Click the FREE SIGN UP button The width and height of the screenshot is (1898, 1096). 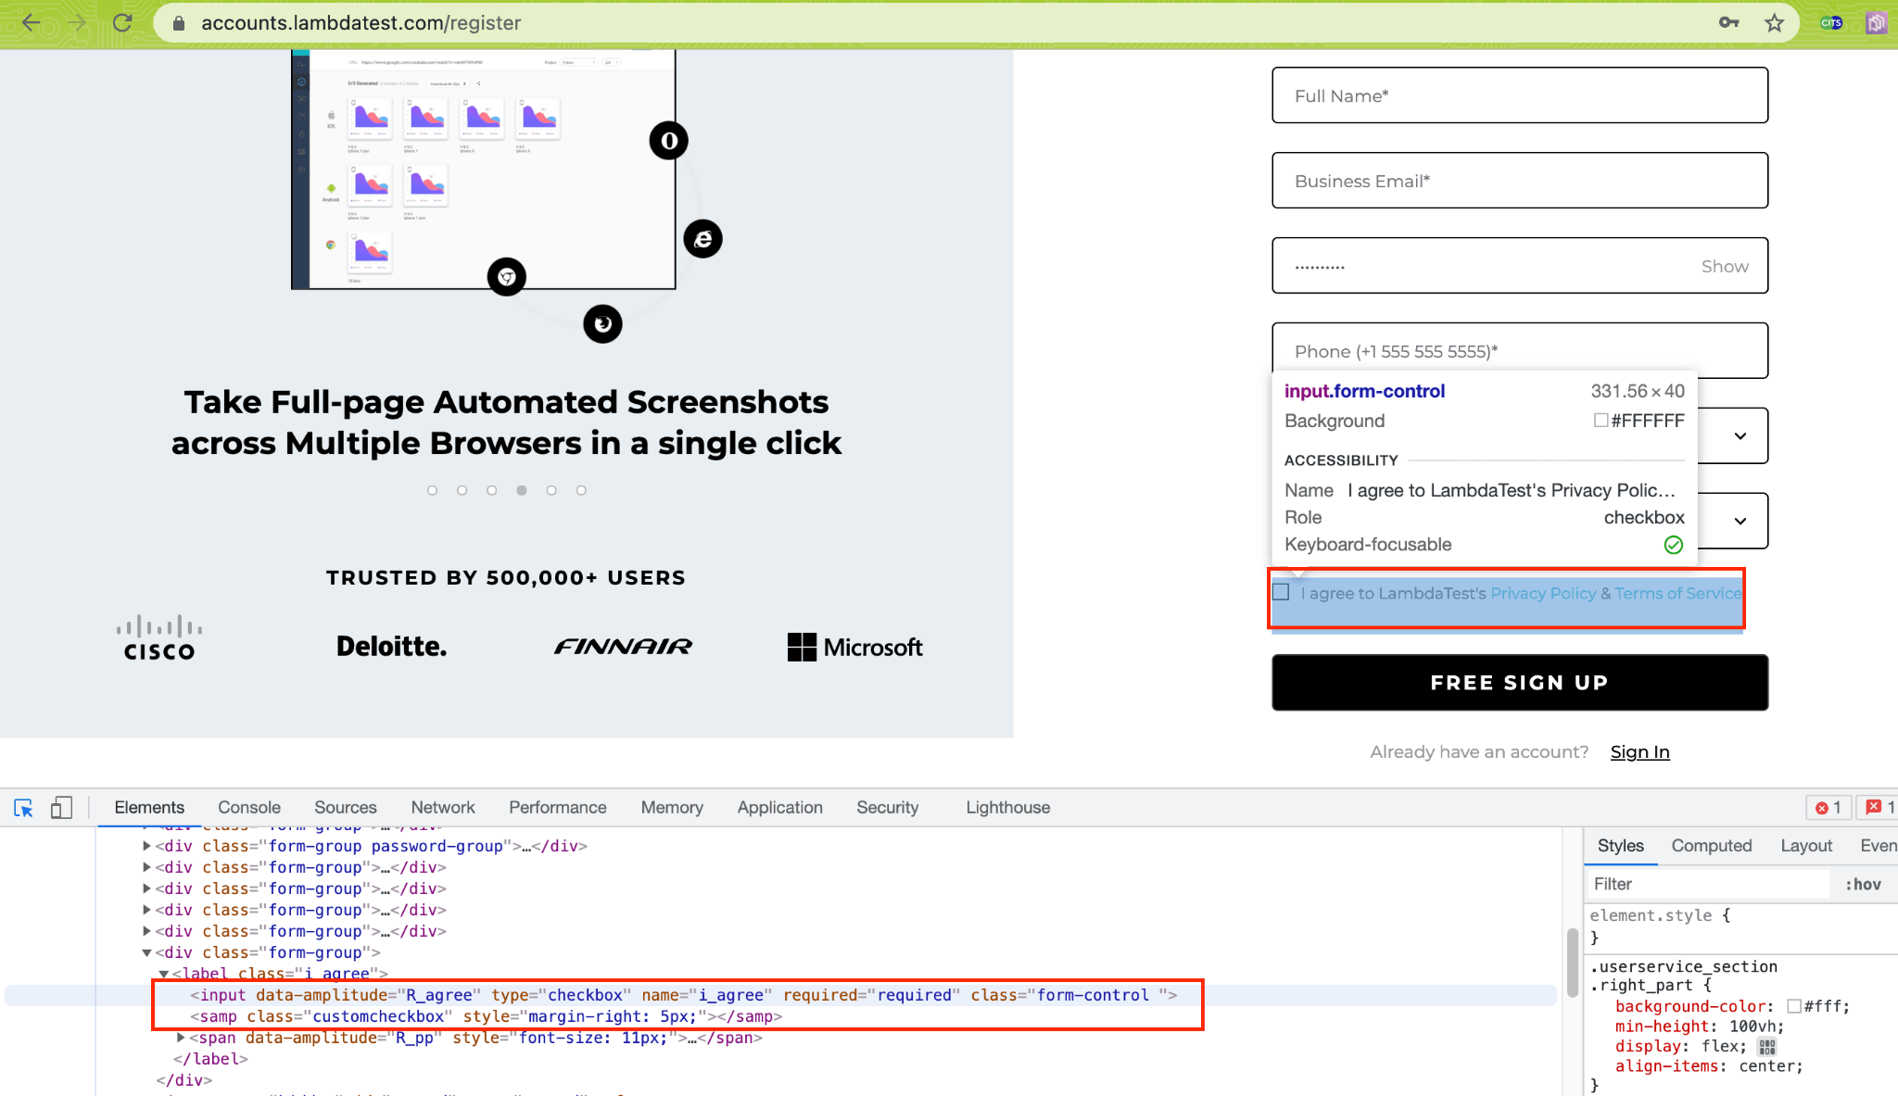point(1519,683)
